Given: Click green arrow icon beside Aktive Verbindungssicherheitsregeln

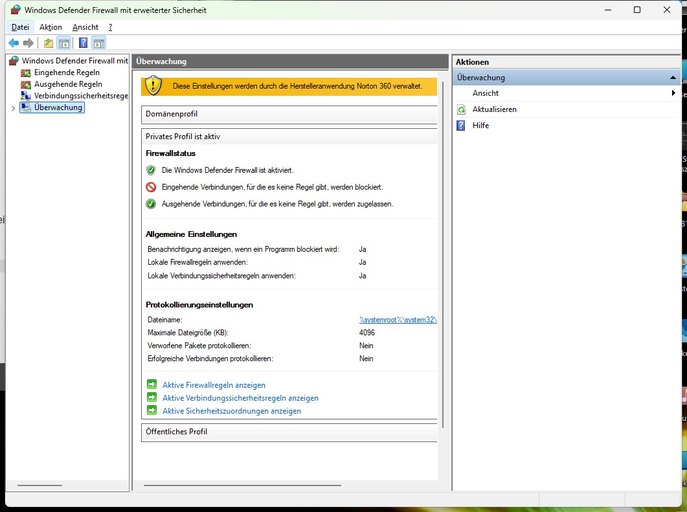Looking at the screenshot, I should click(x=152, y=397).
